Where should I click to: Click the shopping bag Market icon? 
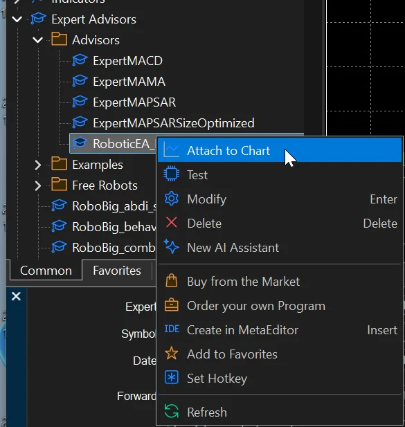click(x=171, y=280)
